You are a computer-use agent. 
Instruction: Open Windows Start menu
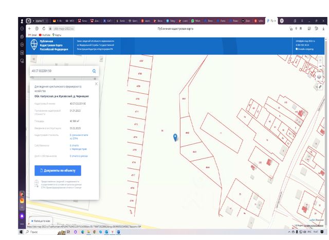pos(22,232)
